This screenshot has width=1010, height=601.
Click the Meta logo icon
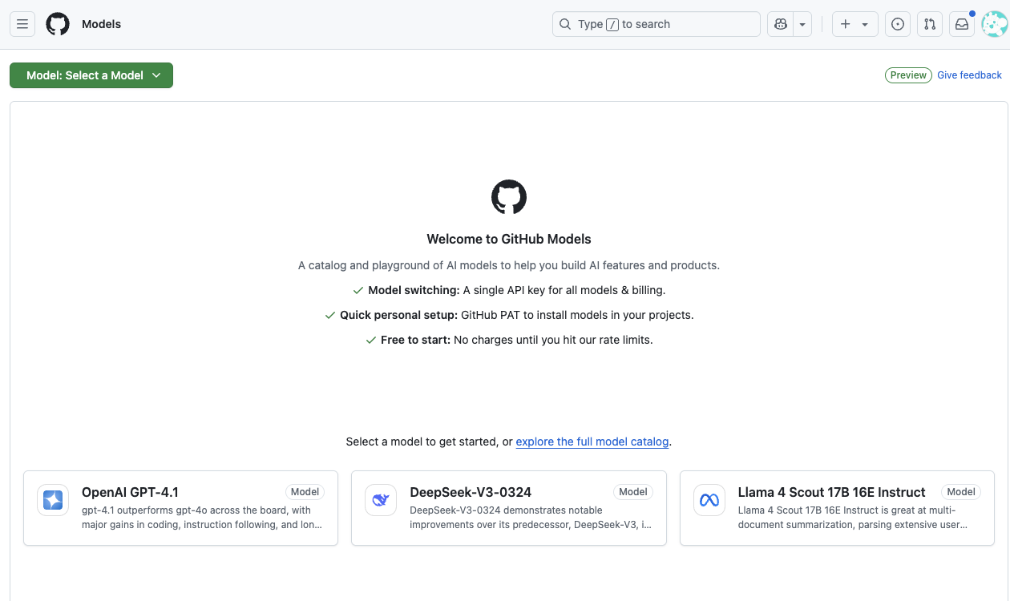(709, 500)
